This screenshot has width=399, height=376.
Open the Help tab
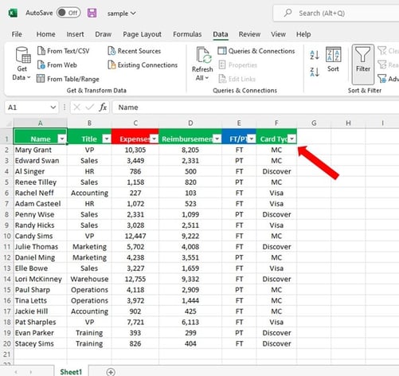click(303, 34)
